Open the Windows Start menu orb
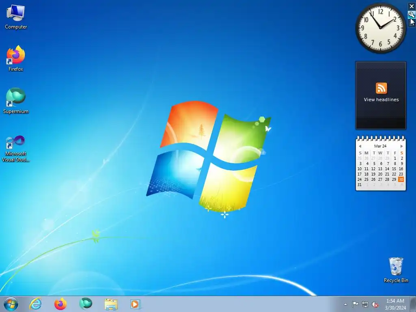The image size is (416, 312). tap(11, 304)
